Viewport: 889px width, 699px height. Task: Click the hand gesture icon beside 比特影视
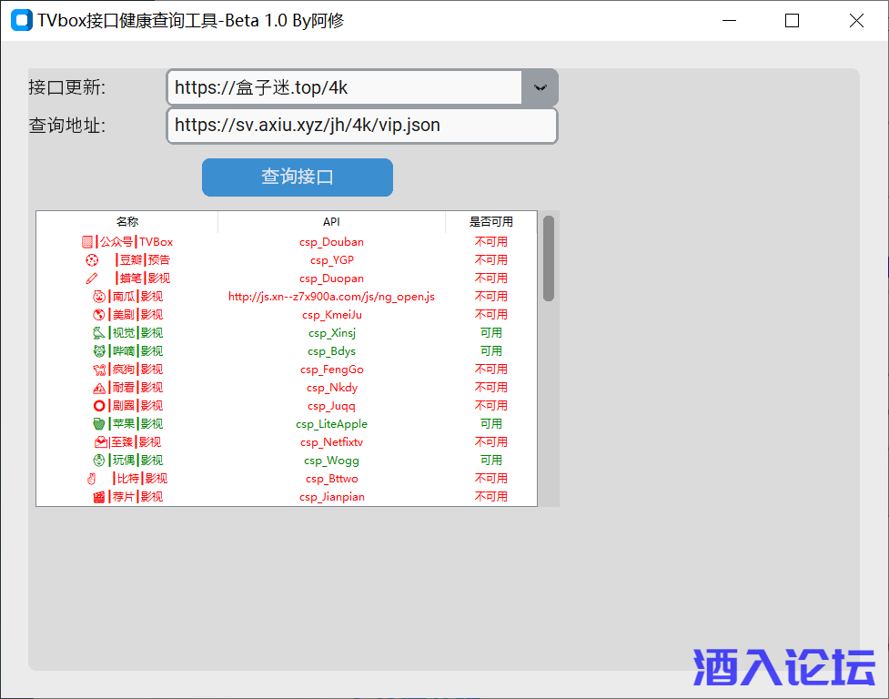click(91, 479)
